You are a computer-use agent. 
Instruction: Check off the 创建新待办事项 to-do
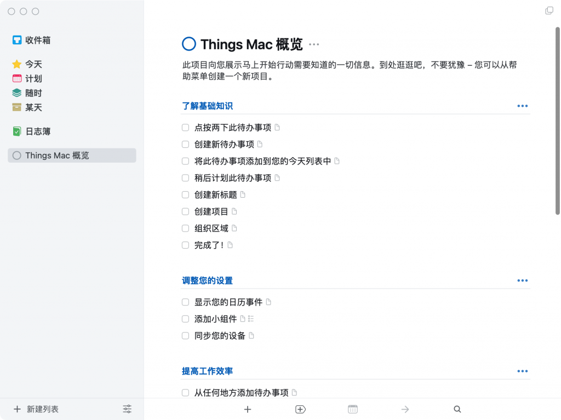[185, 144]
